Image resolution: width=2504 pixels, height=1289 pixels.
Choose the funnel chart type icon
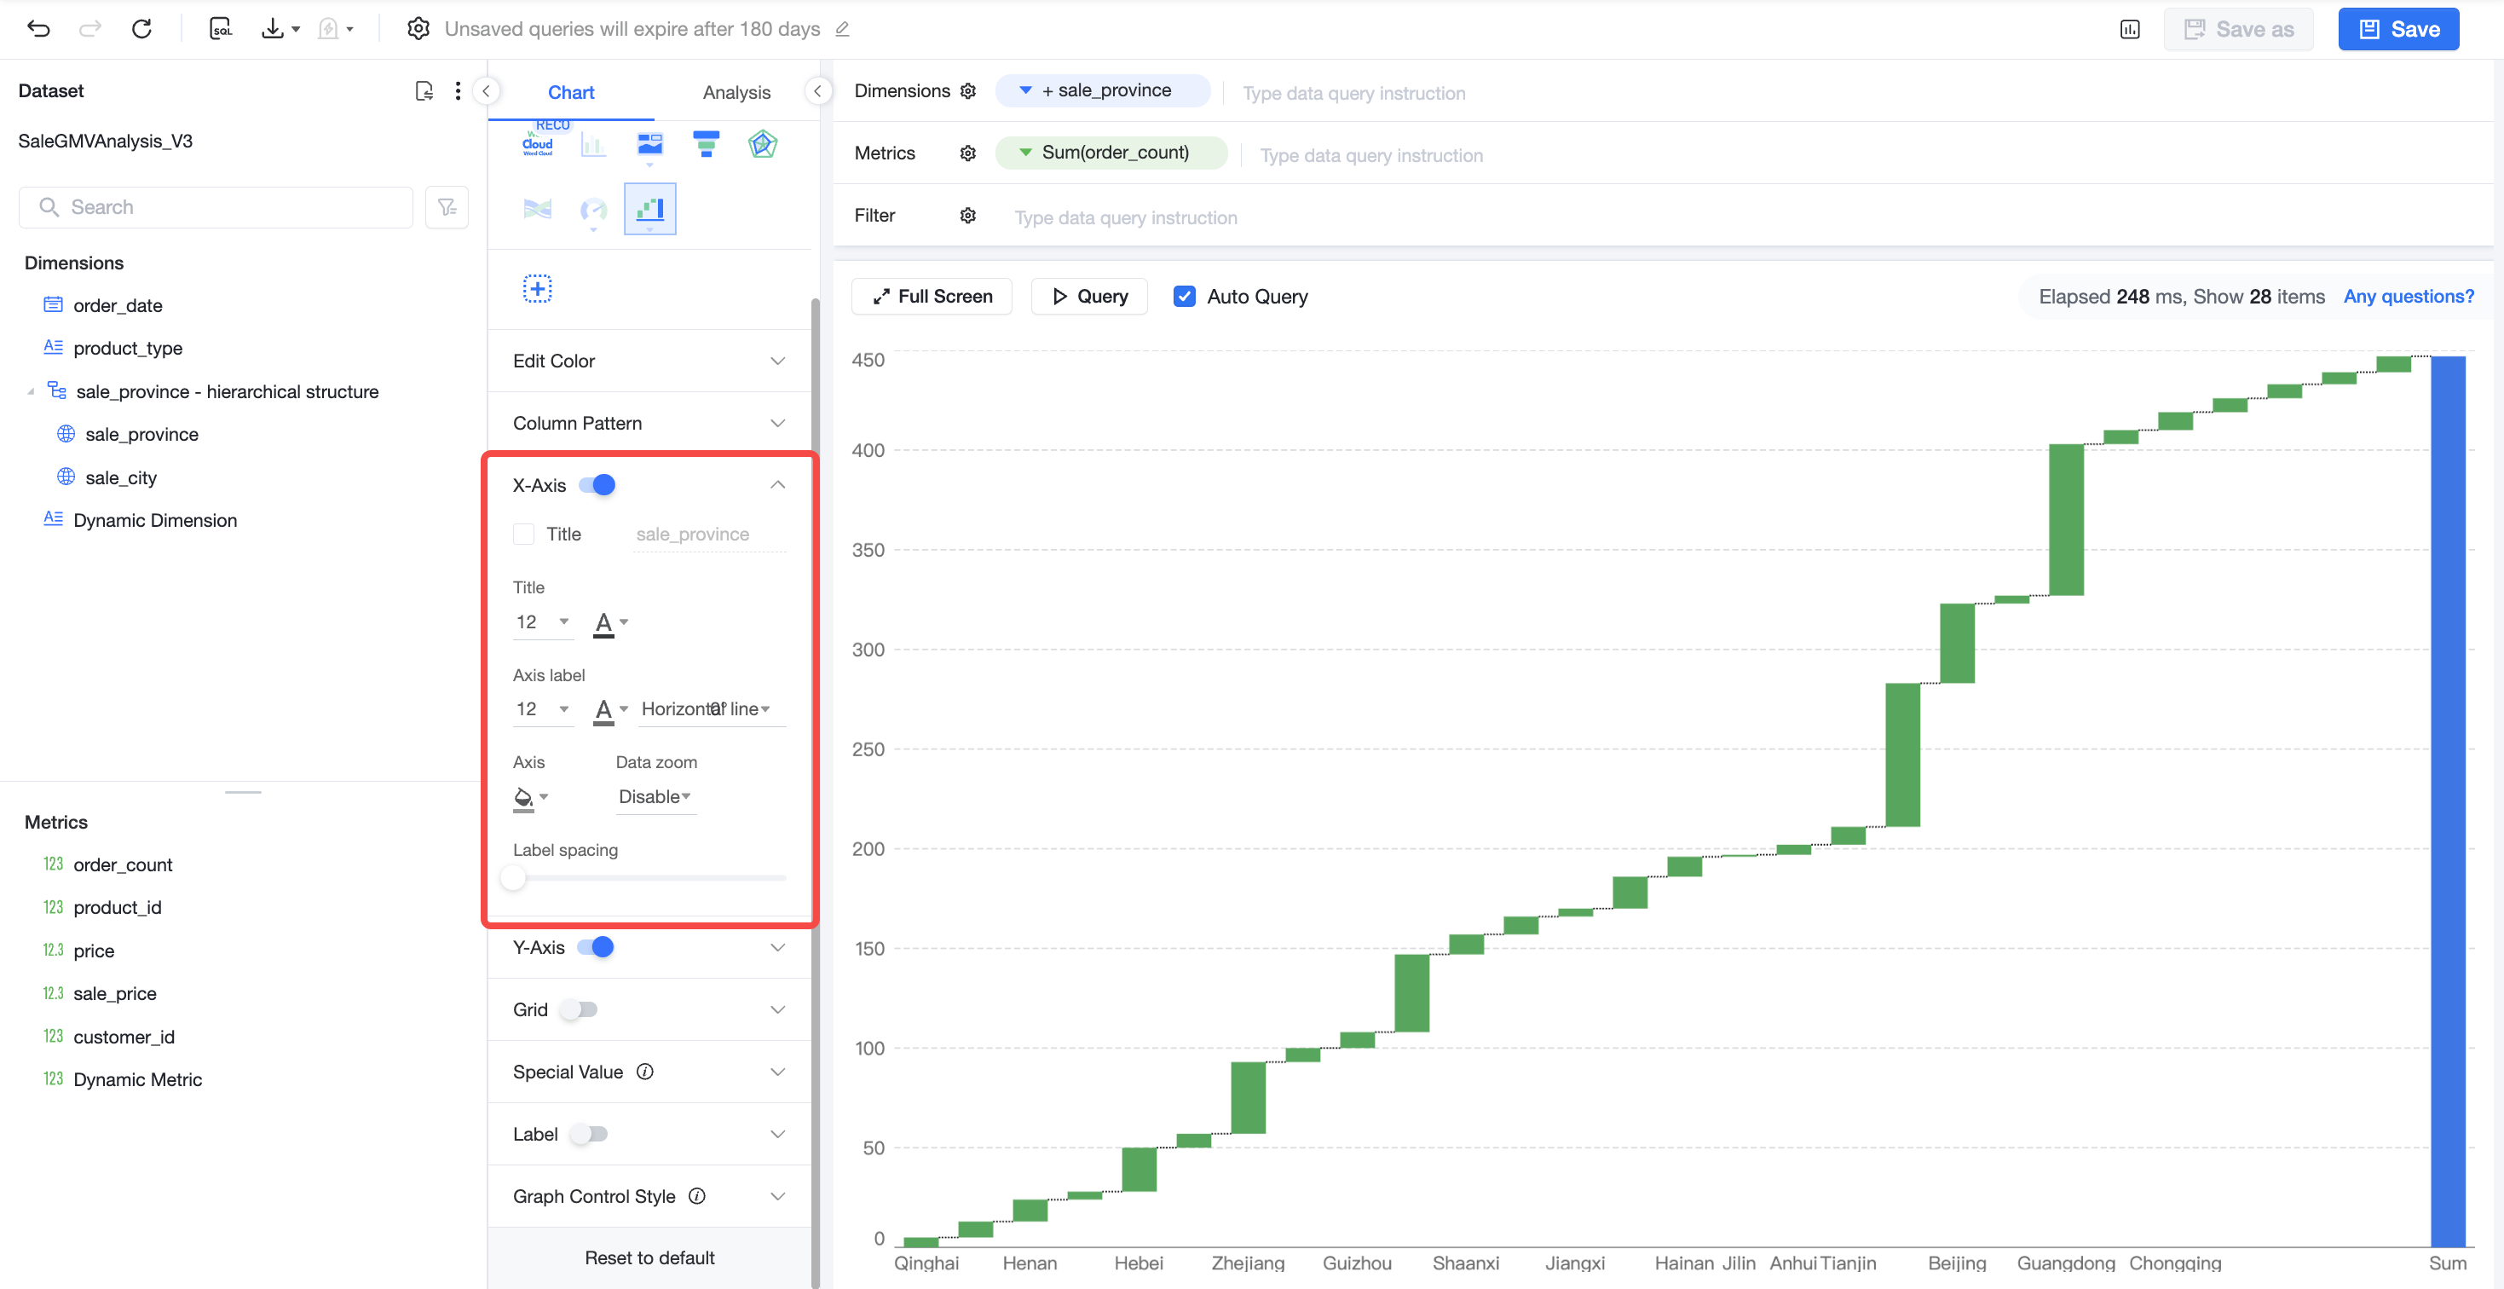pyautogui.click(x=706, y=145)
